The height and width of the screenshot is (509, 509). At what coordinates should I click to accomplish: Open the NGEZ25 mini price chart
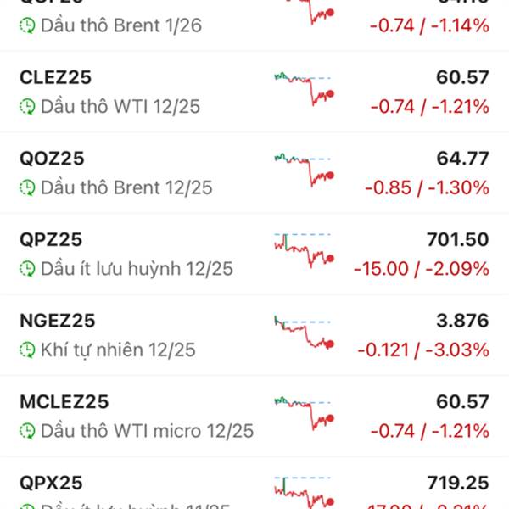(x=304, y=333)
